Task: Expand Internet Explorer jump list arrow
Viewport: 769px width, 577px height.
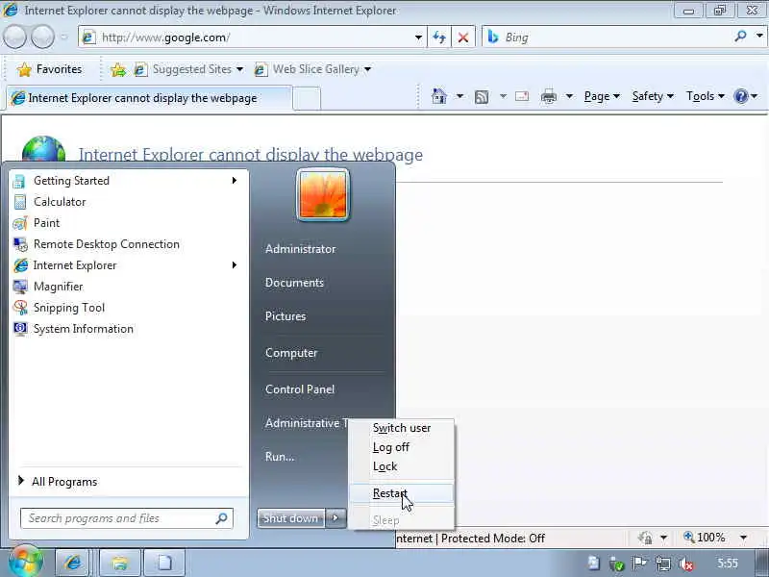Action: coord(235,265)
